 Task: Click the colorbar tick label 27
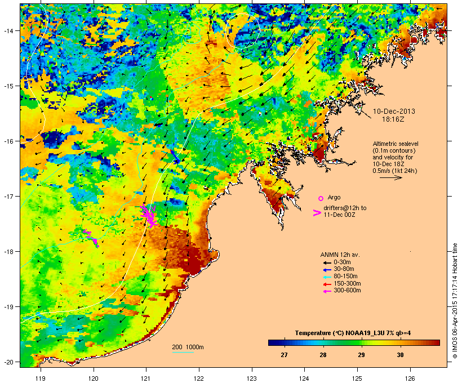click(x=284, y=355)
